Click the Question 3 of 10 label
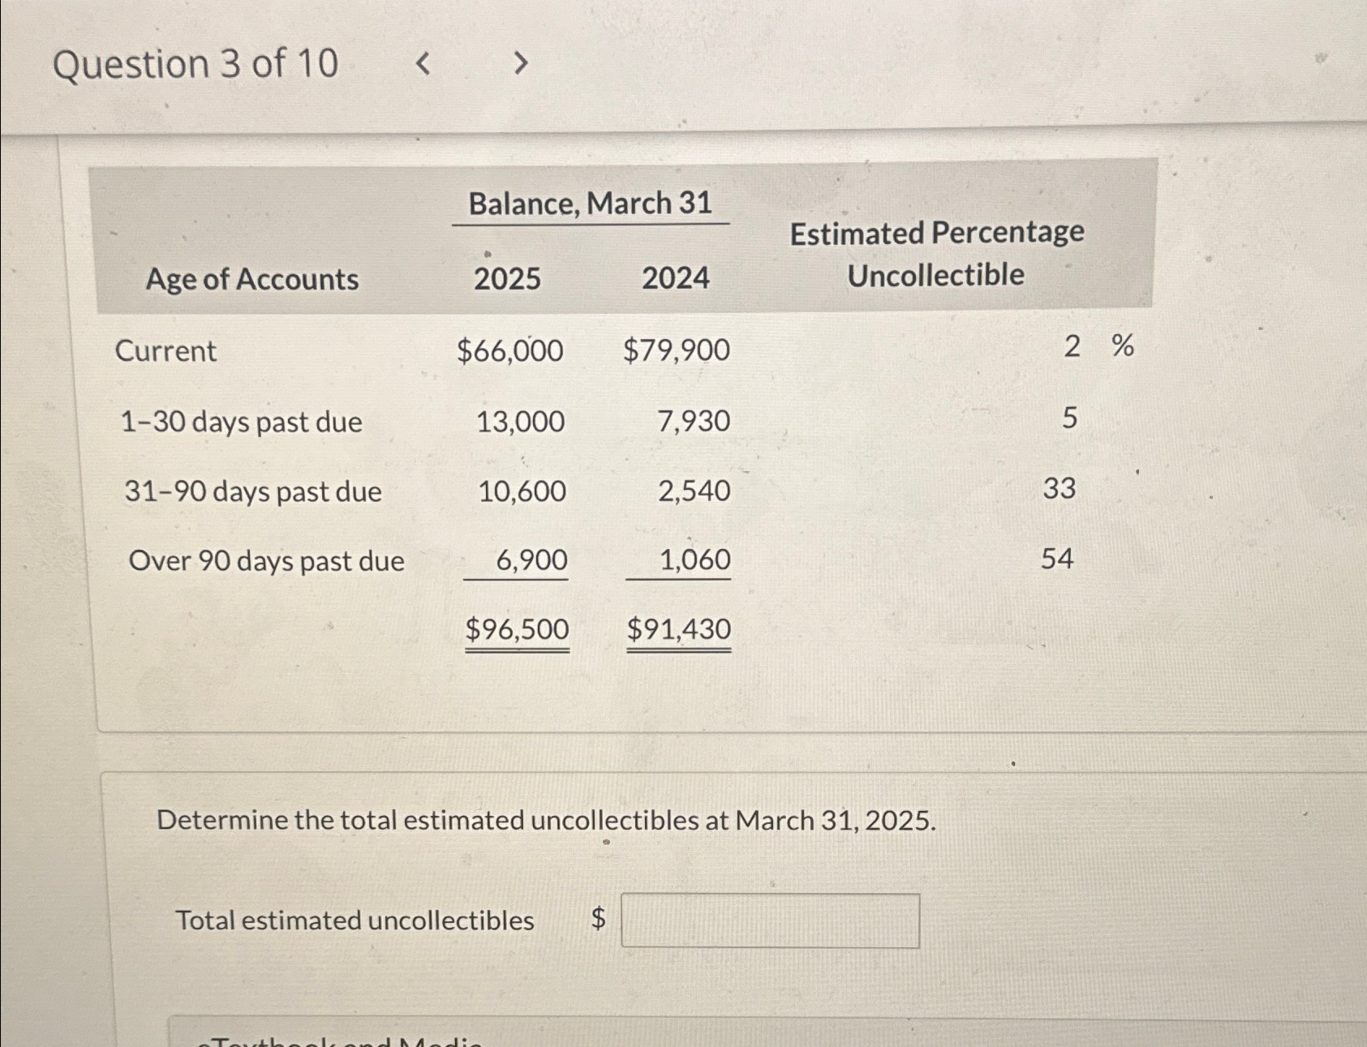 point(196,63)
